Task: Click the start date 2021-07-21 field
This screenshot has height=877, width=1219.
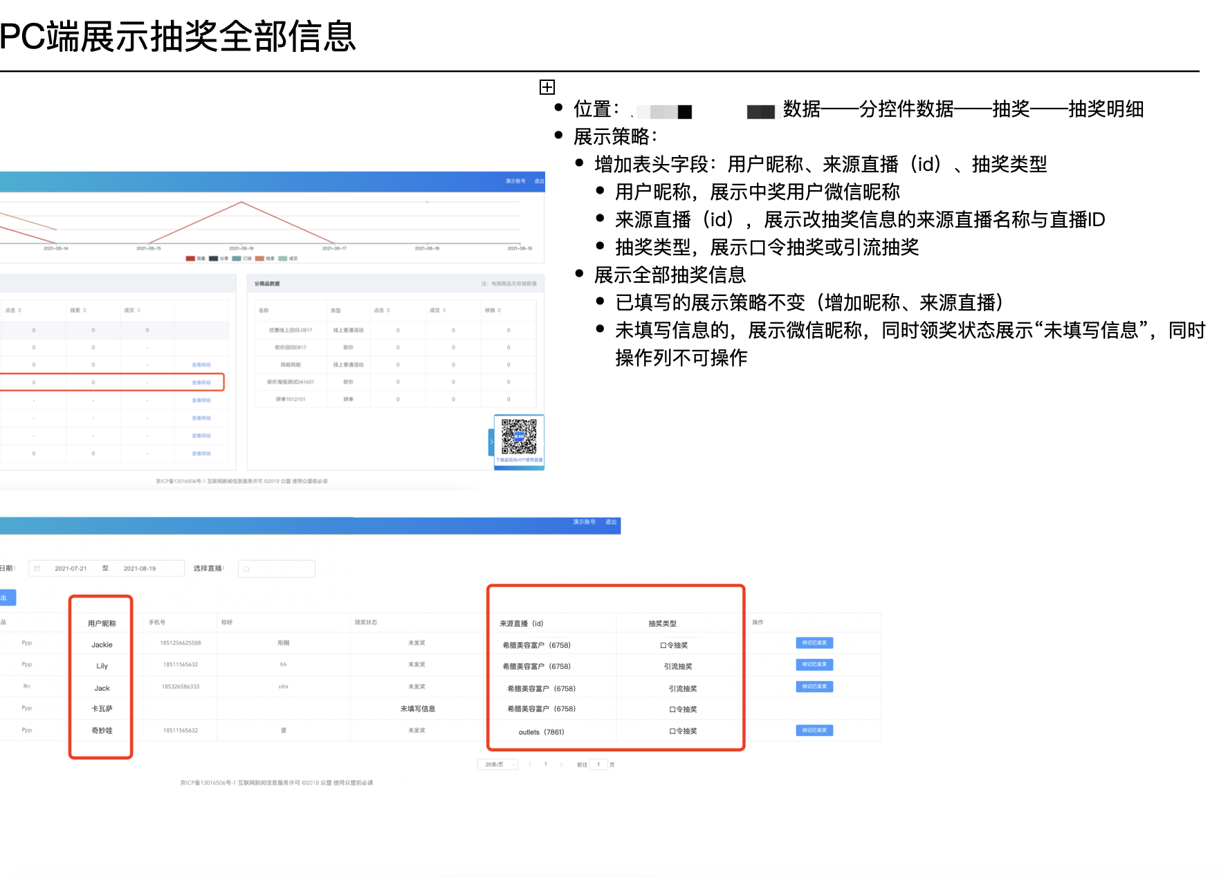Action: coord(71,569)
